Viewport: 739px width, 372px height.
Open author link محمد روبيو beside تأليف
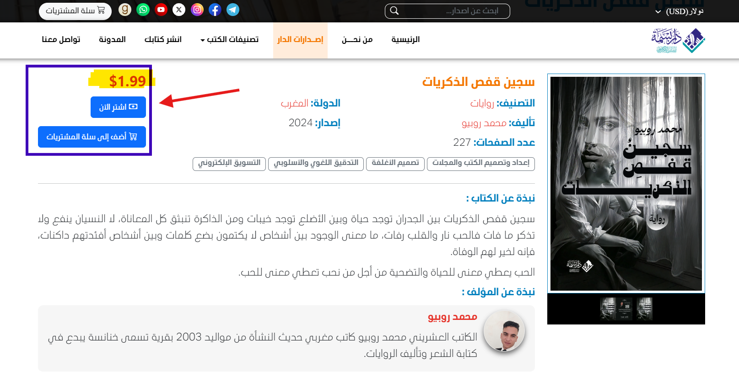pos(484,123)
